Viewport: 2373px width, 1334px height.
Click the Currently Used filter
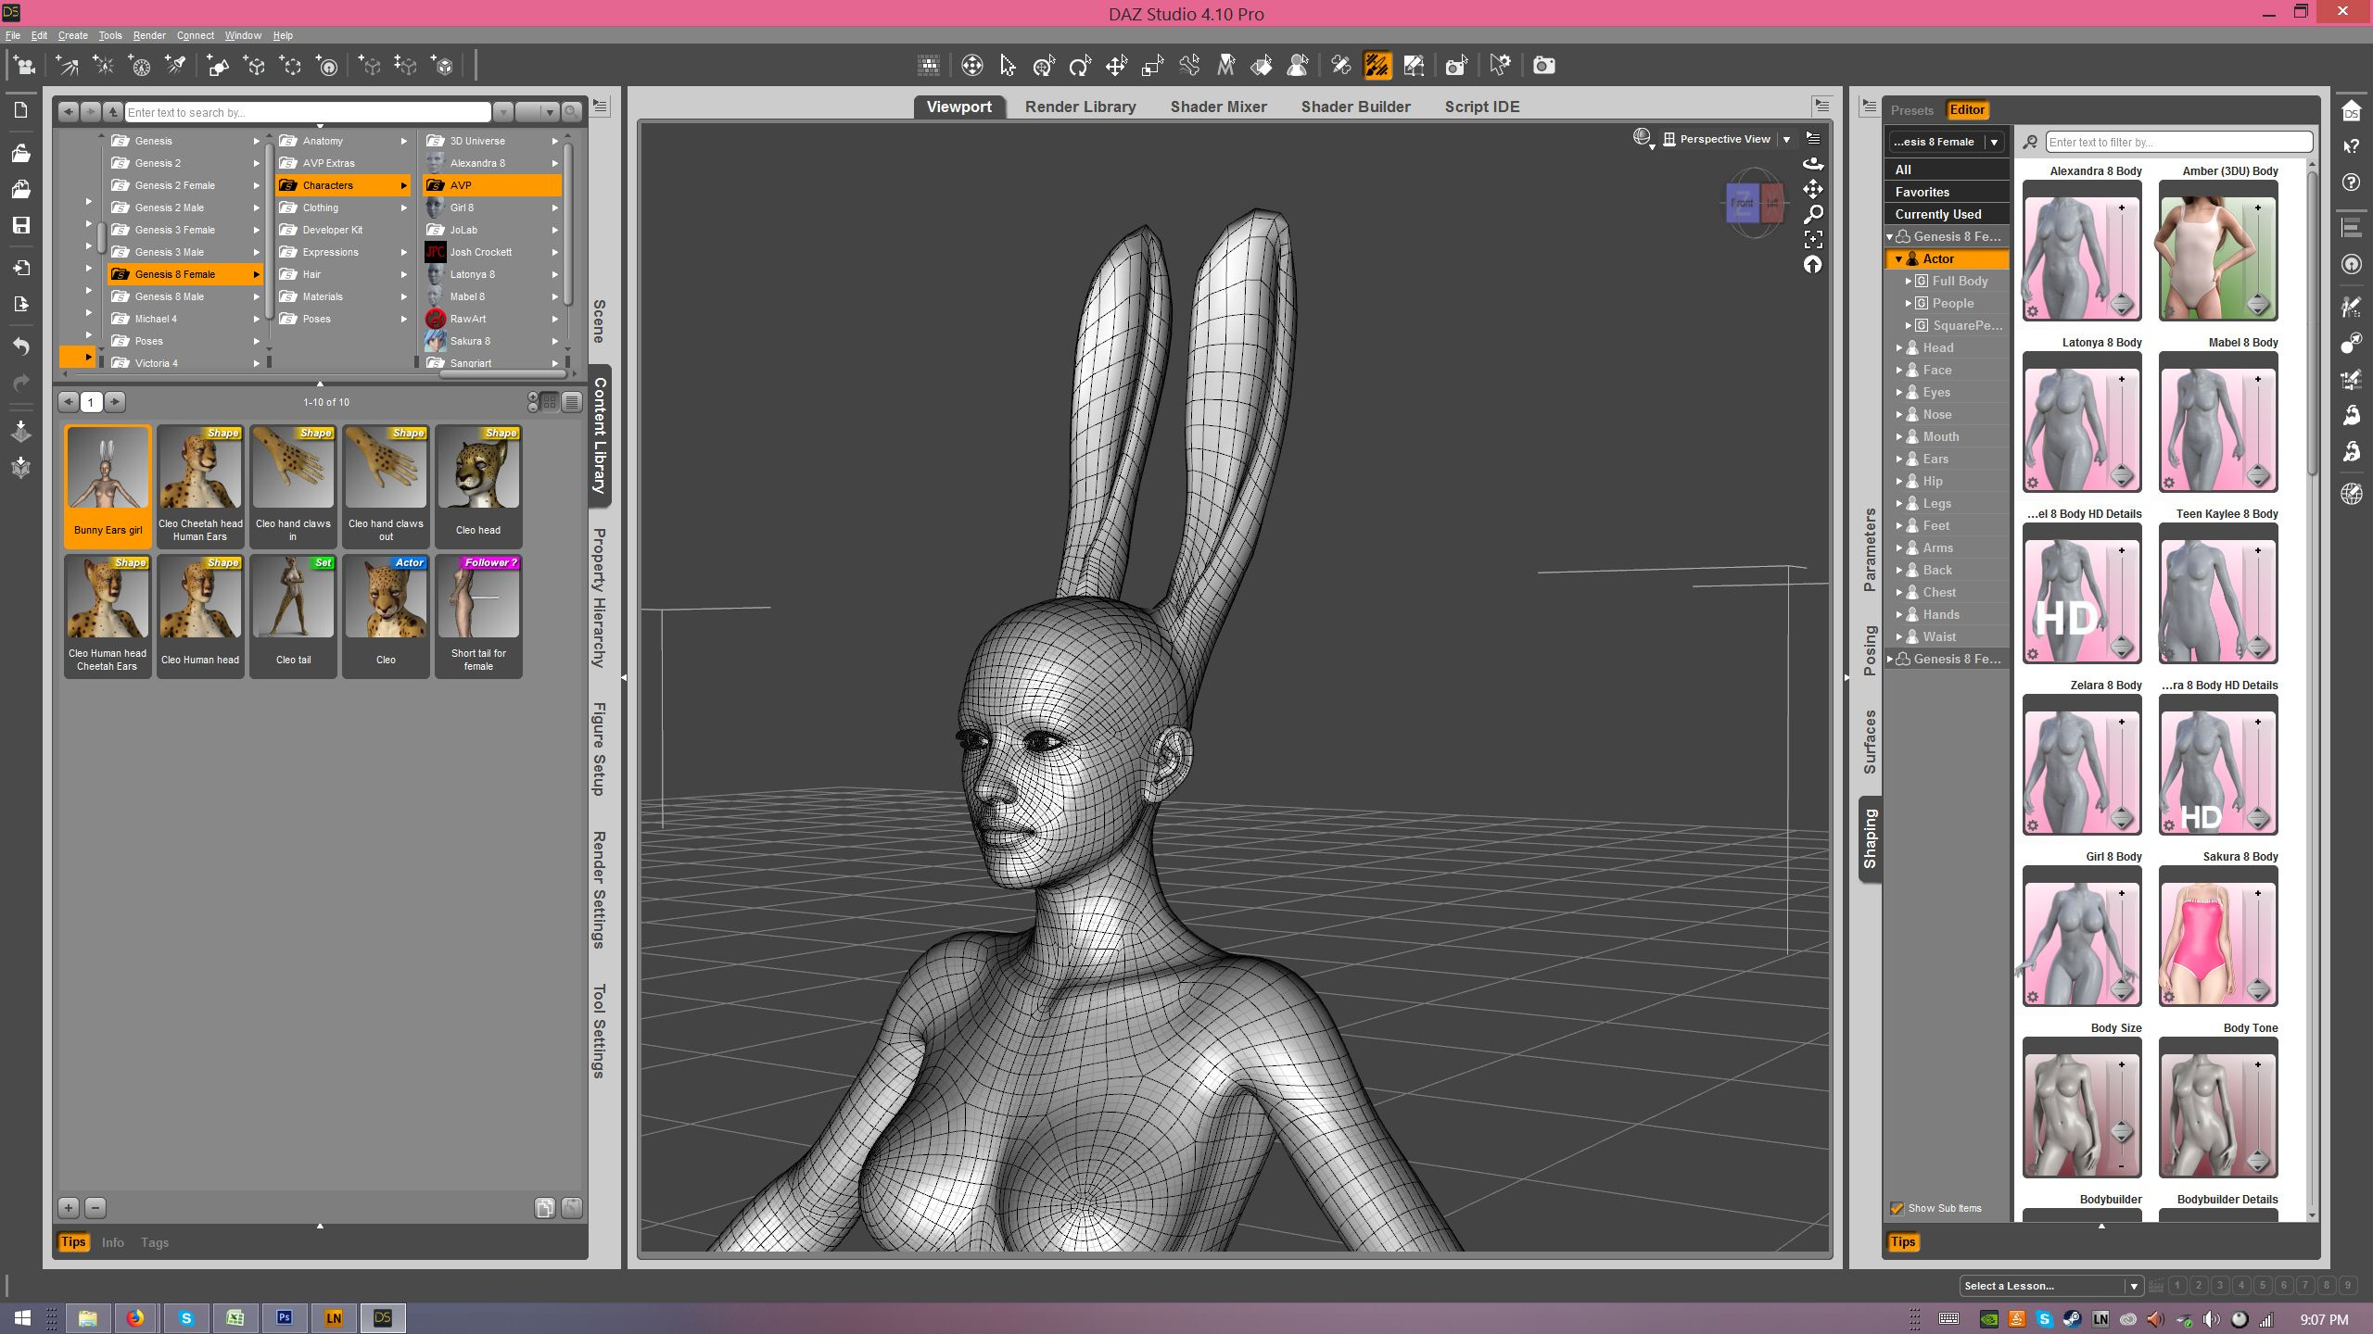click(x=1937, y=214)
